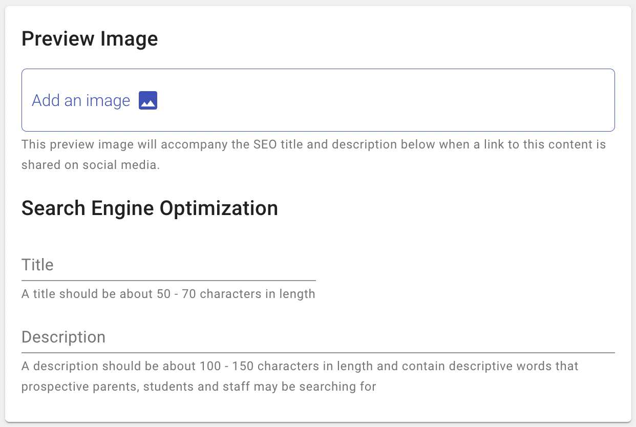Click the underline of the Description field
This screenshot has height=427, width=636.
tap(317, 353)
